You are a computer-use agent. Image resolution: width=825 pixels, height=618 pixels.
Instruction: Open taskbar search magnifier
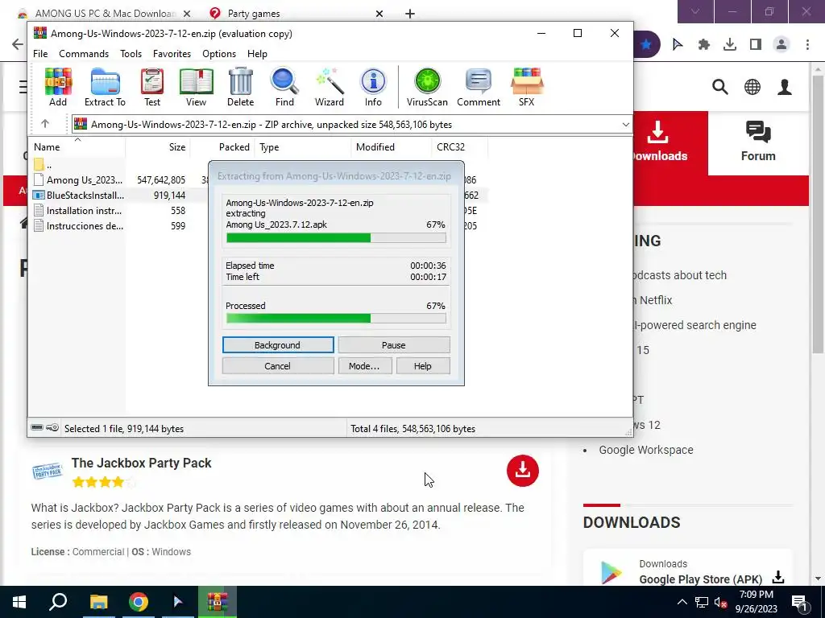[58, 602]
